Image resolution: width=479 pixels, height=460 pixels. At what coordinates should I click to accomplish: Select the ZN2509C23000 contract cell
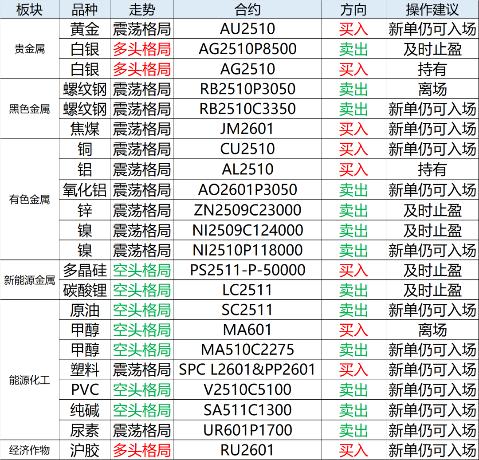(x=247, y=210)
